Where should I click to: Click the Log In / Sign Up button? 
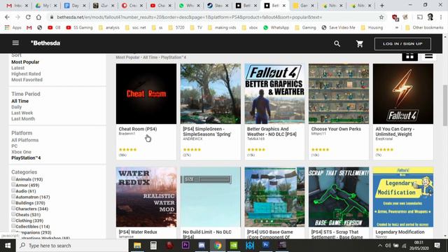point(402,43)
